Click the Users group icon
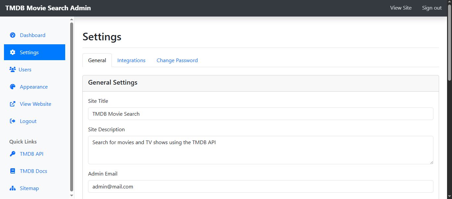 [13, 69]
